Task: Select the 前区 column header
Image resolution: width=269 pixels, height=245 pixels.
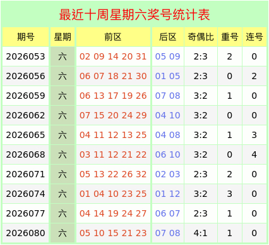Action: (113, 37)
